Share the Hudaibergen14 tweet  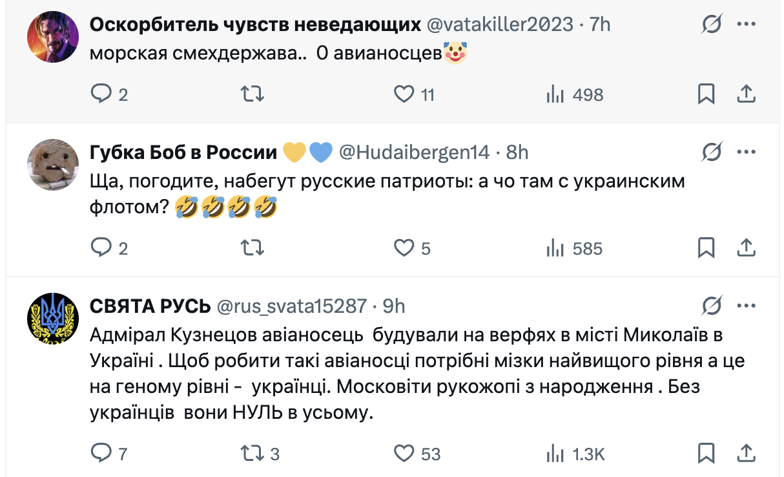(x=746, y=248)
